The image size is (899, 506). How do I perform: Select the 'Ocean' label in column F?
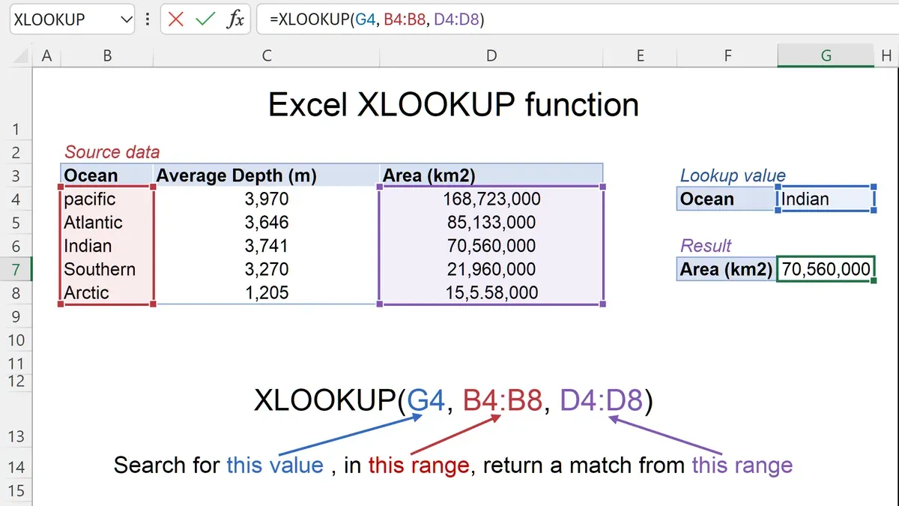[x=727, y=199]
